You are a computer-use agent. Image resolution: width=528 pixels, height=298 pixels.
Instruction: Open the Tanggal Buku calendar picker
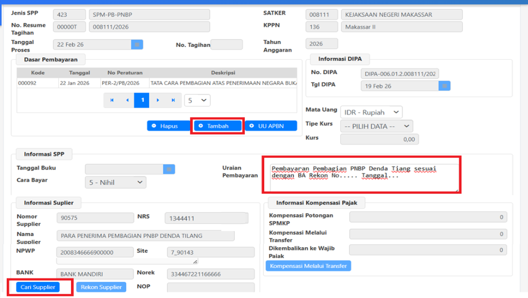point(169,169)
